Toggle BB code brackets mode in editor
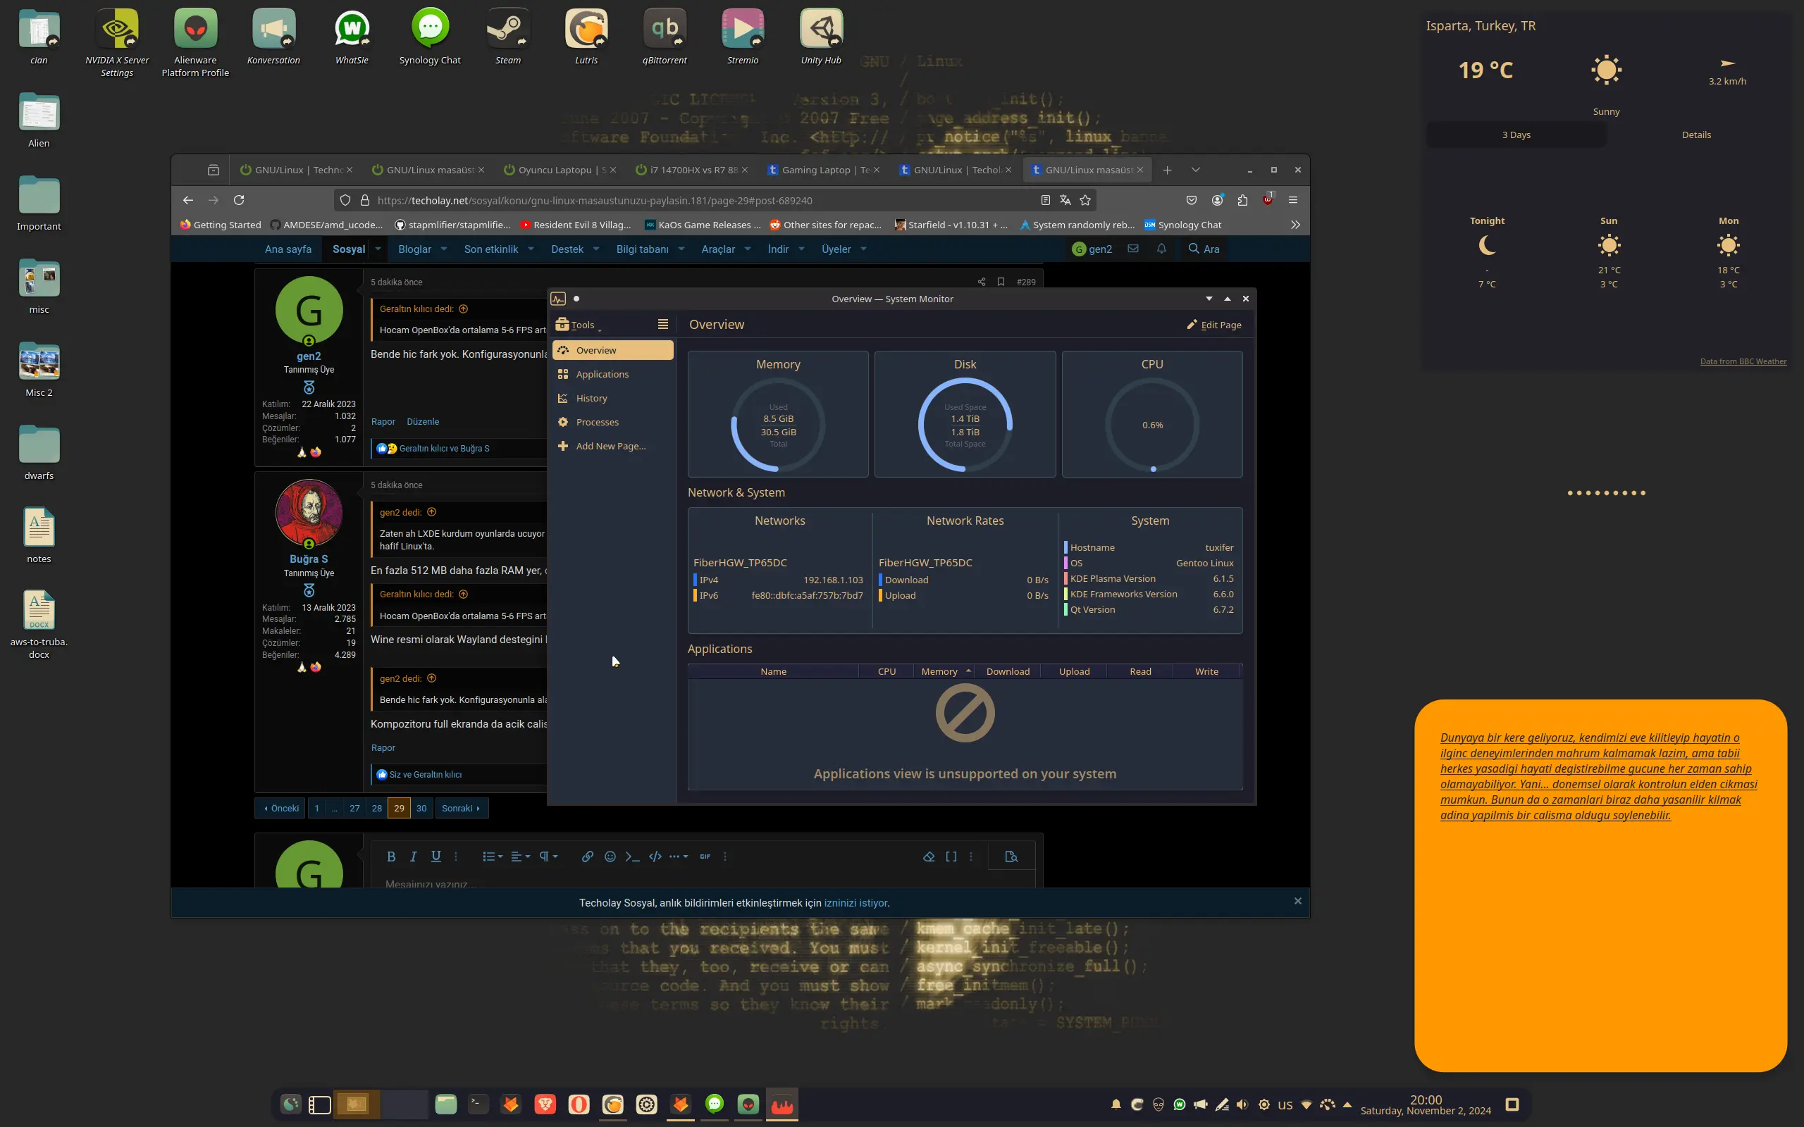1804x1127 pixels. (951, 857)
